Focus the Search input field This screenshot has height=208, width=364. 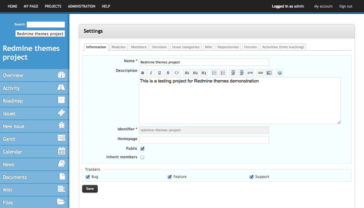click(46, 25)
